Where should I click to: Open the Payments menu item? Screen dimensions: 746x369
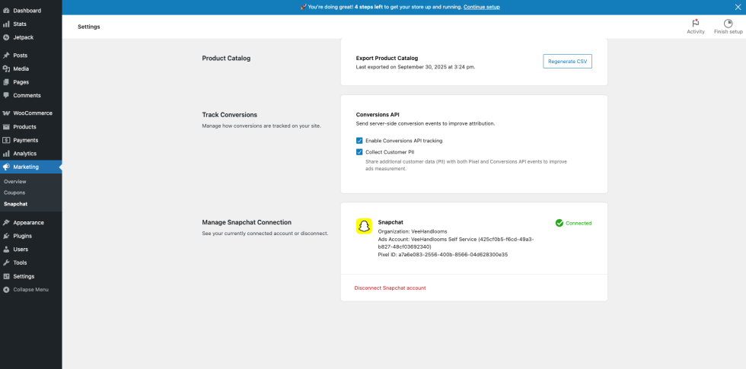click(25, 140)
